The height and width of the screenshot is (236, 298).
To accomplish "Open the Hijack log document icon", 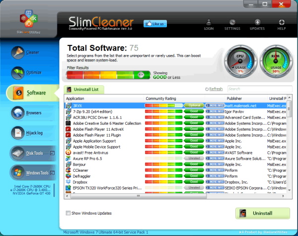I will [x=18, y=133].
